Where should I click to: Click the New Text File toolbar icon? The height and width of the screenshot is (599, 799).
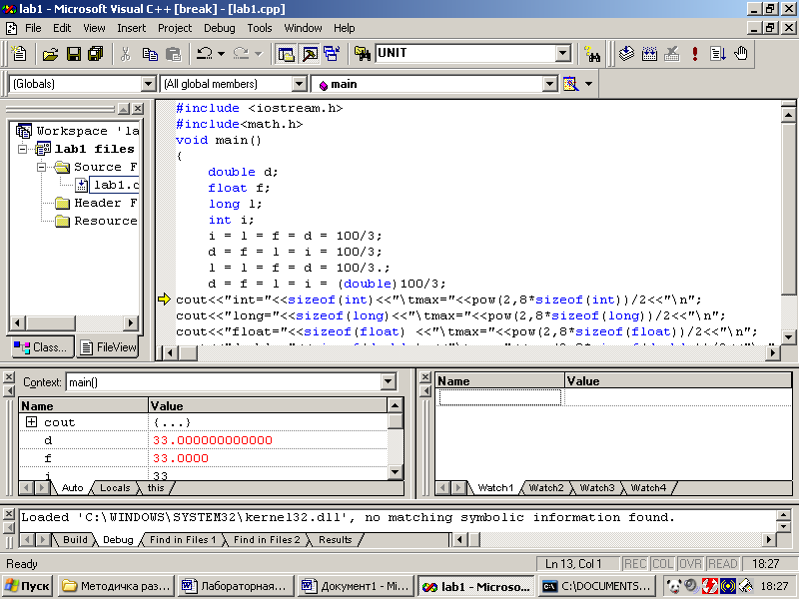(19, 53)
